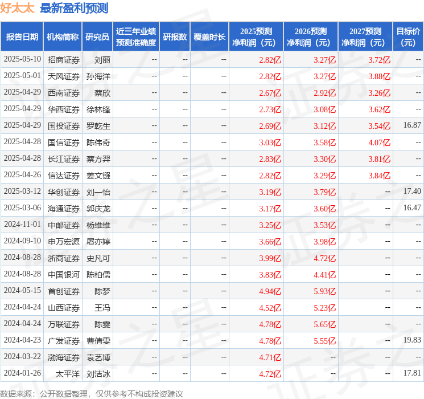Click the 目标价 column header
This screenshot has height=399, width=424.
click(407, 37)
